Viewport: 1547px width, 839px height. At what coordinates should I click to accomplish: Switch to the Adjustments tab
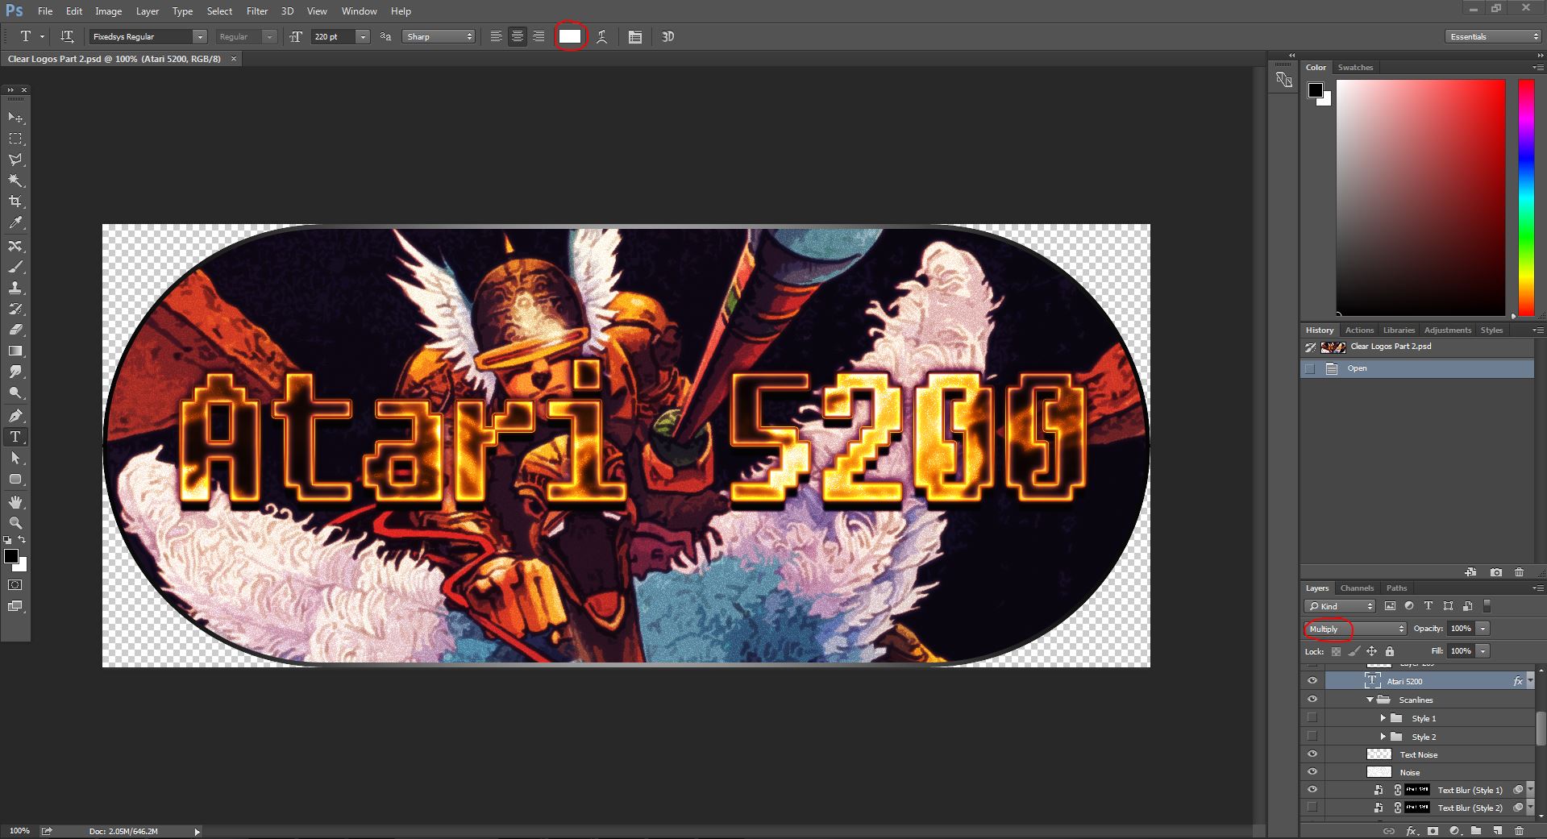(x=1447, y=330)
